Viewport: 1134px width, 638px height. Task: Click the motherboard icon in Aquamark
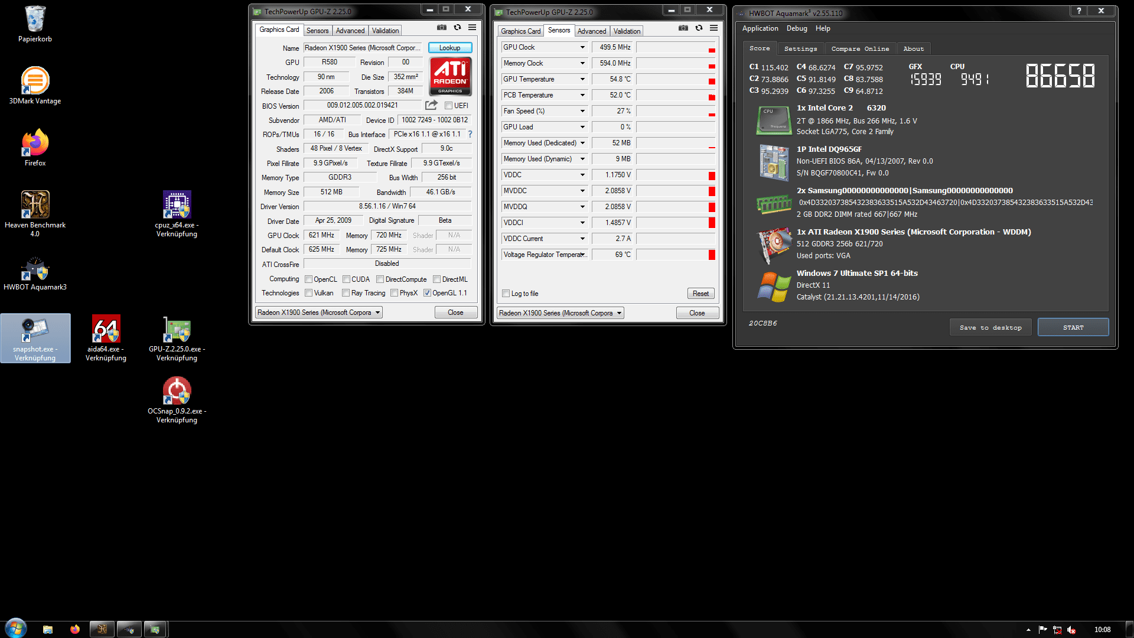pos(774,162)
